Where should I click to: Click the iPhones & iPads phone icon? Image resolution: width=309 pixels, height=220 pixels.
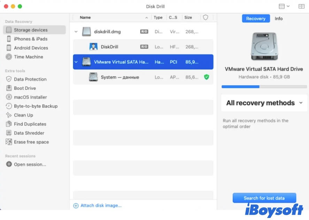9,39
